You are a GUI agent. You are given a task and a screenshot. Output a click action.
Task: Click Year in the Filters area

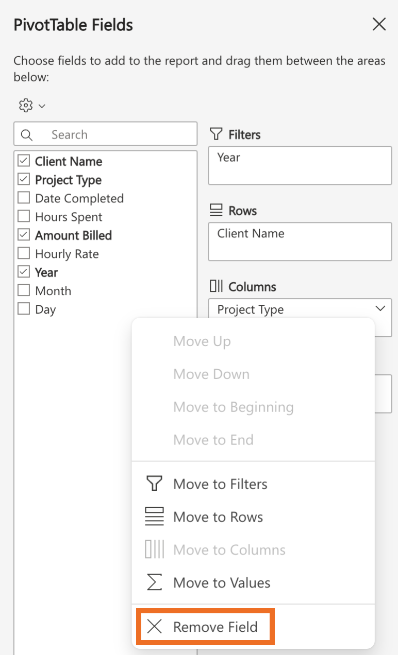(x=229, y=158)
